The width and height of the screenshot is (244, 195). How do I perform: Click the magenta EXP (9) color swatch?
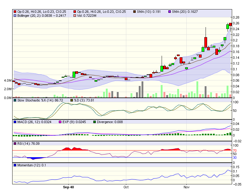click(x=60, y=122)
